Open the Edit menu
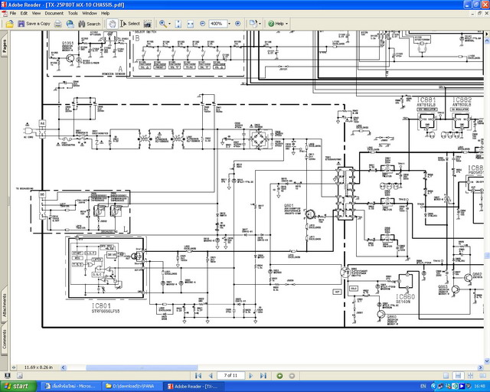The height and width of the screenshot is (392, 490). [x=24, y=14]
